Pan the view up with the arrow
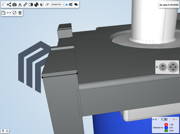180x134 pixels. coord(173,64)
